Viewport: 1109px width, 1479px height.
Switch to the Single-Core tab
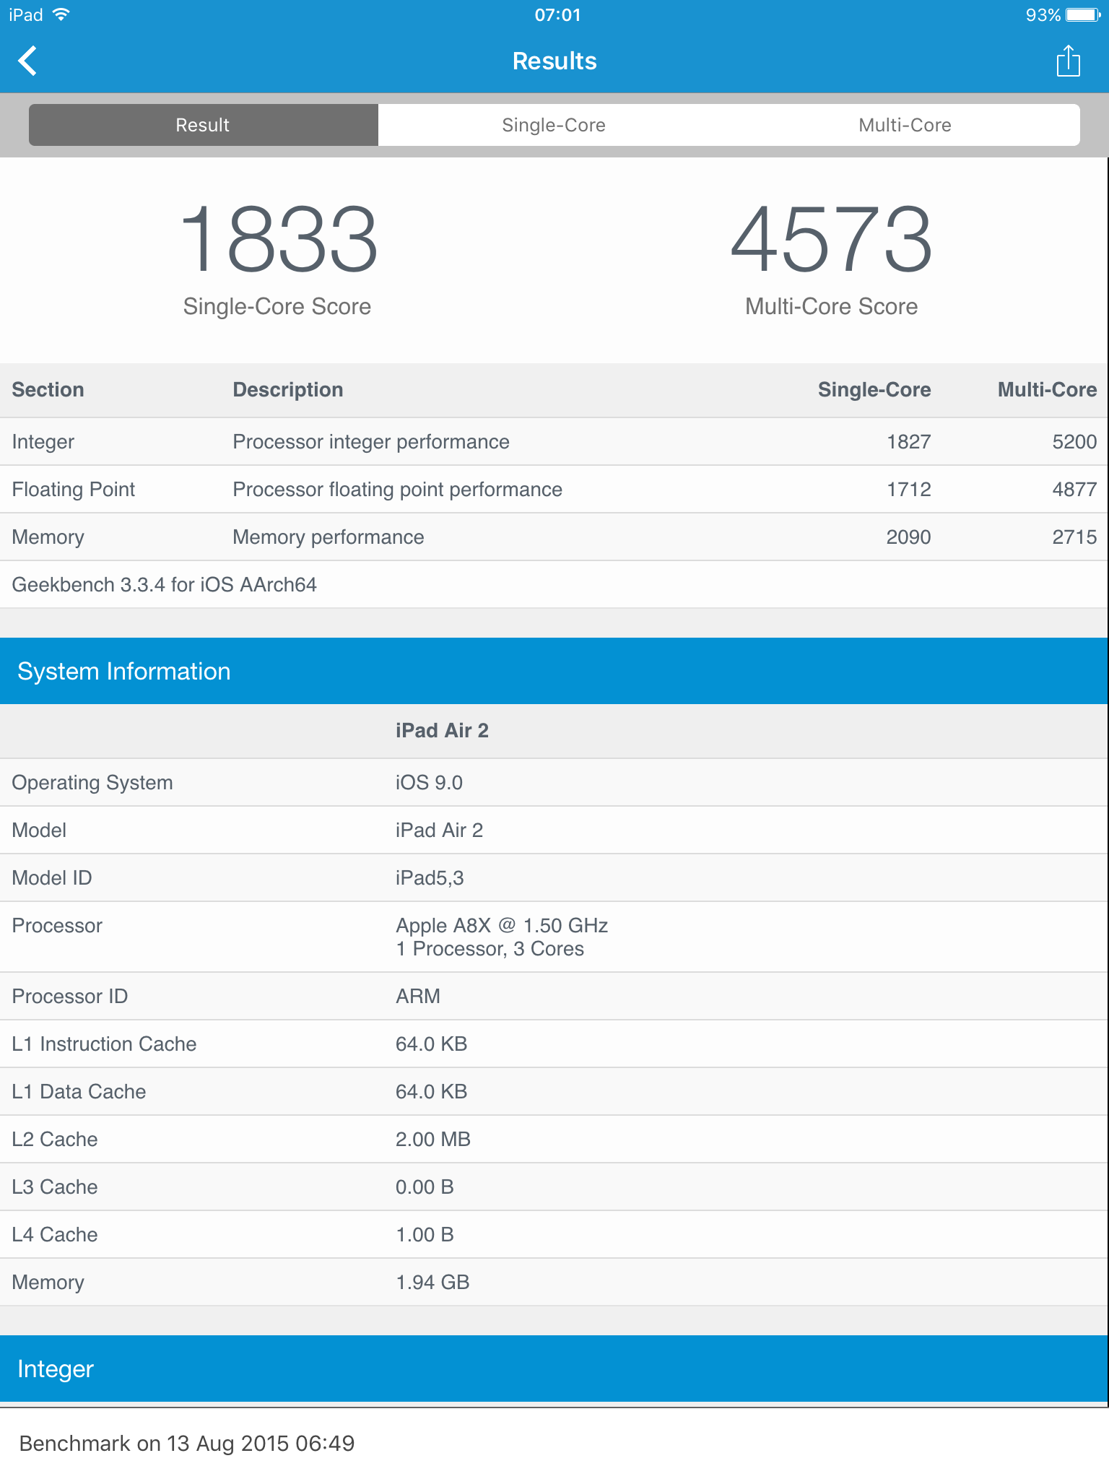pos(554,125)
